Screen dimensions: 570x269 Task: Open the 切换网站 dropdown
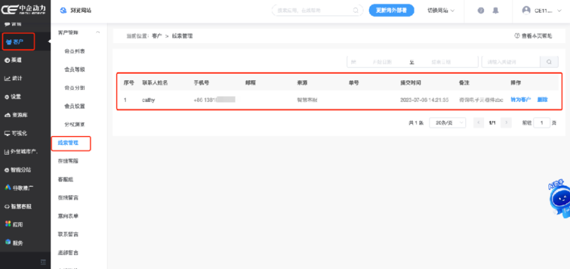point(441,11)
